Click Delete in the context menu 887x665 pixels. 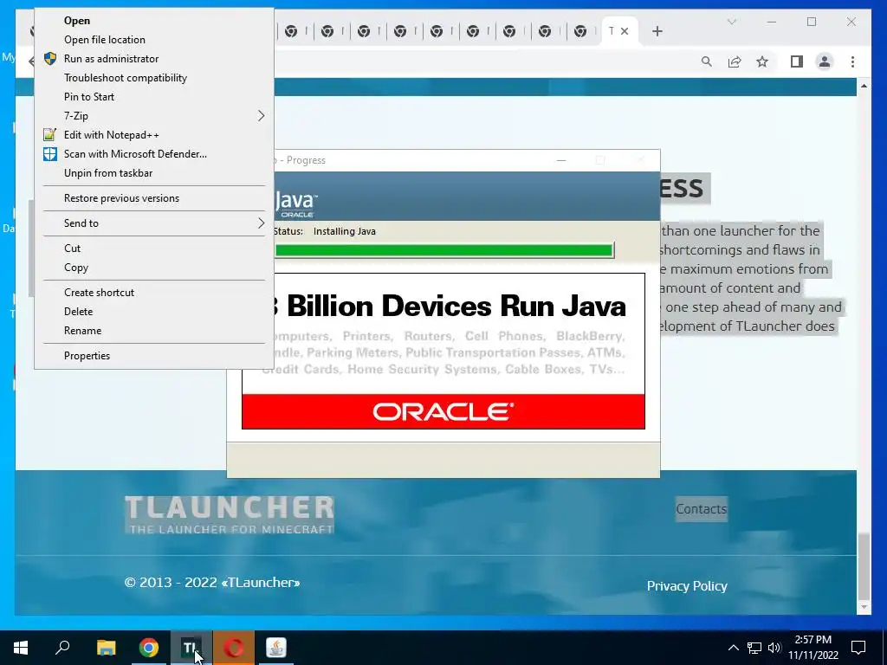coord(79,312)
